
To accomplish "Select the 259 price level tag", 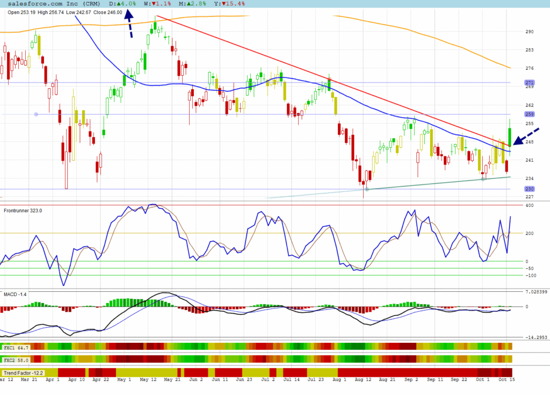I will [x=529, y=114].
